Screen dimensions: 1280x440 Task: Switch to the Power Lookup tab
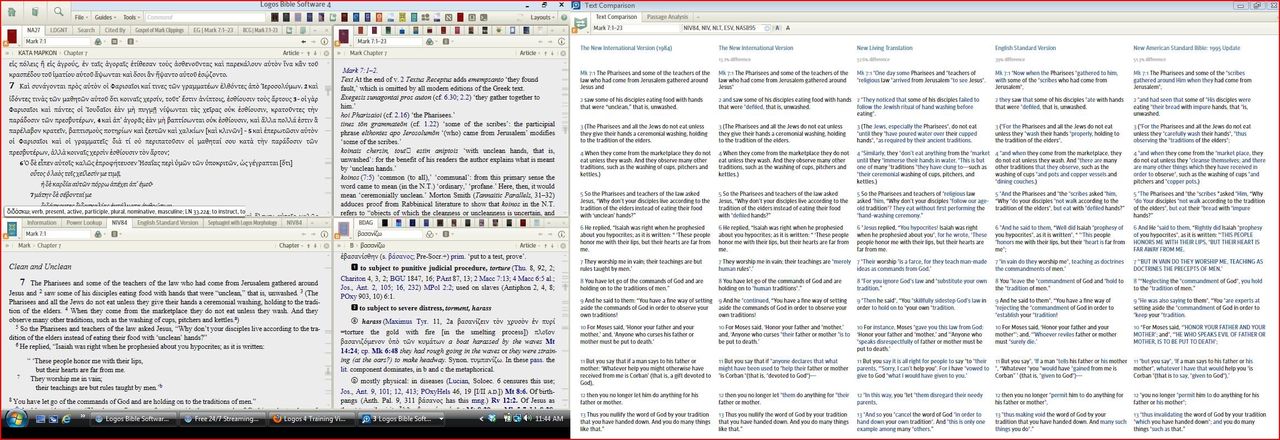coord(84,223)
